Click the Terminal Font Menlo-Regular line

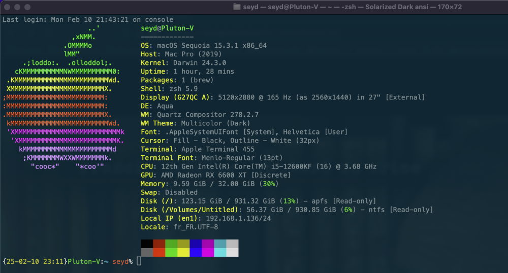pyautogui.click(x=211, y=157)
